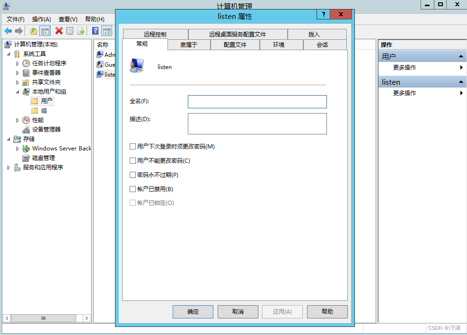This screenshot has width=467, height=335.
Task: Click the blue Help toolbar icon
Action: [95, 31]
